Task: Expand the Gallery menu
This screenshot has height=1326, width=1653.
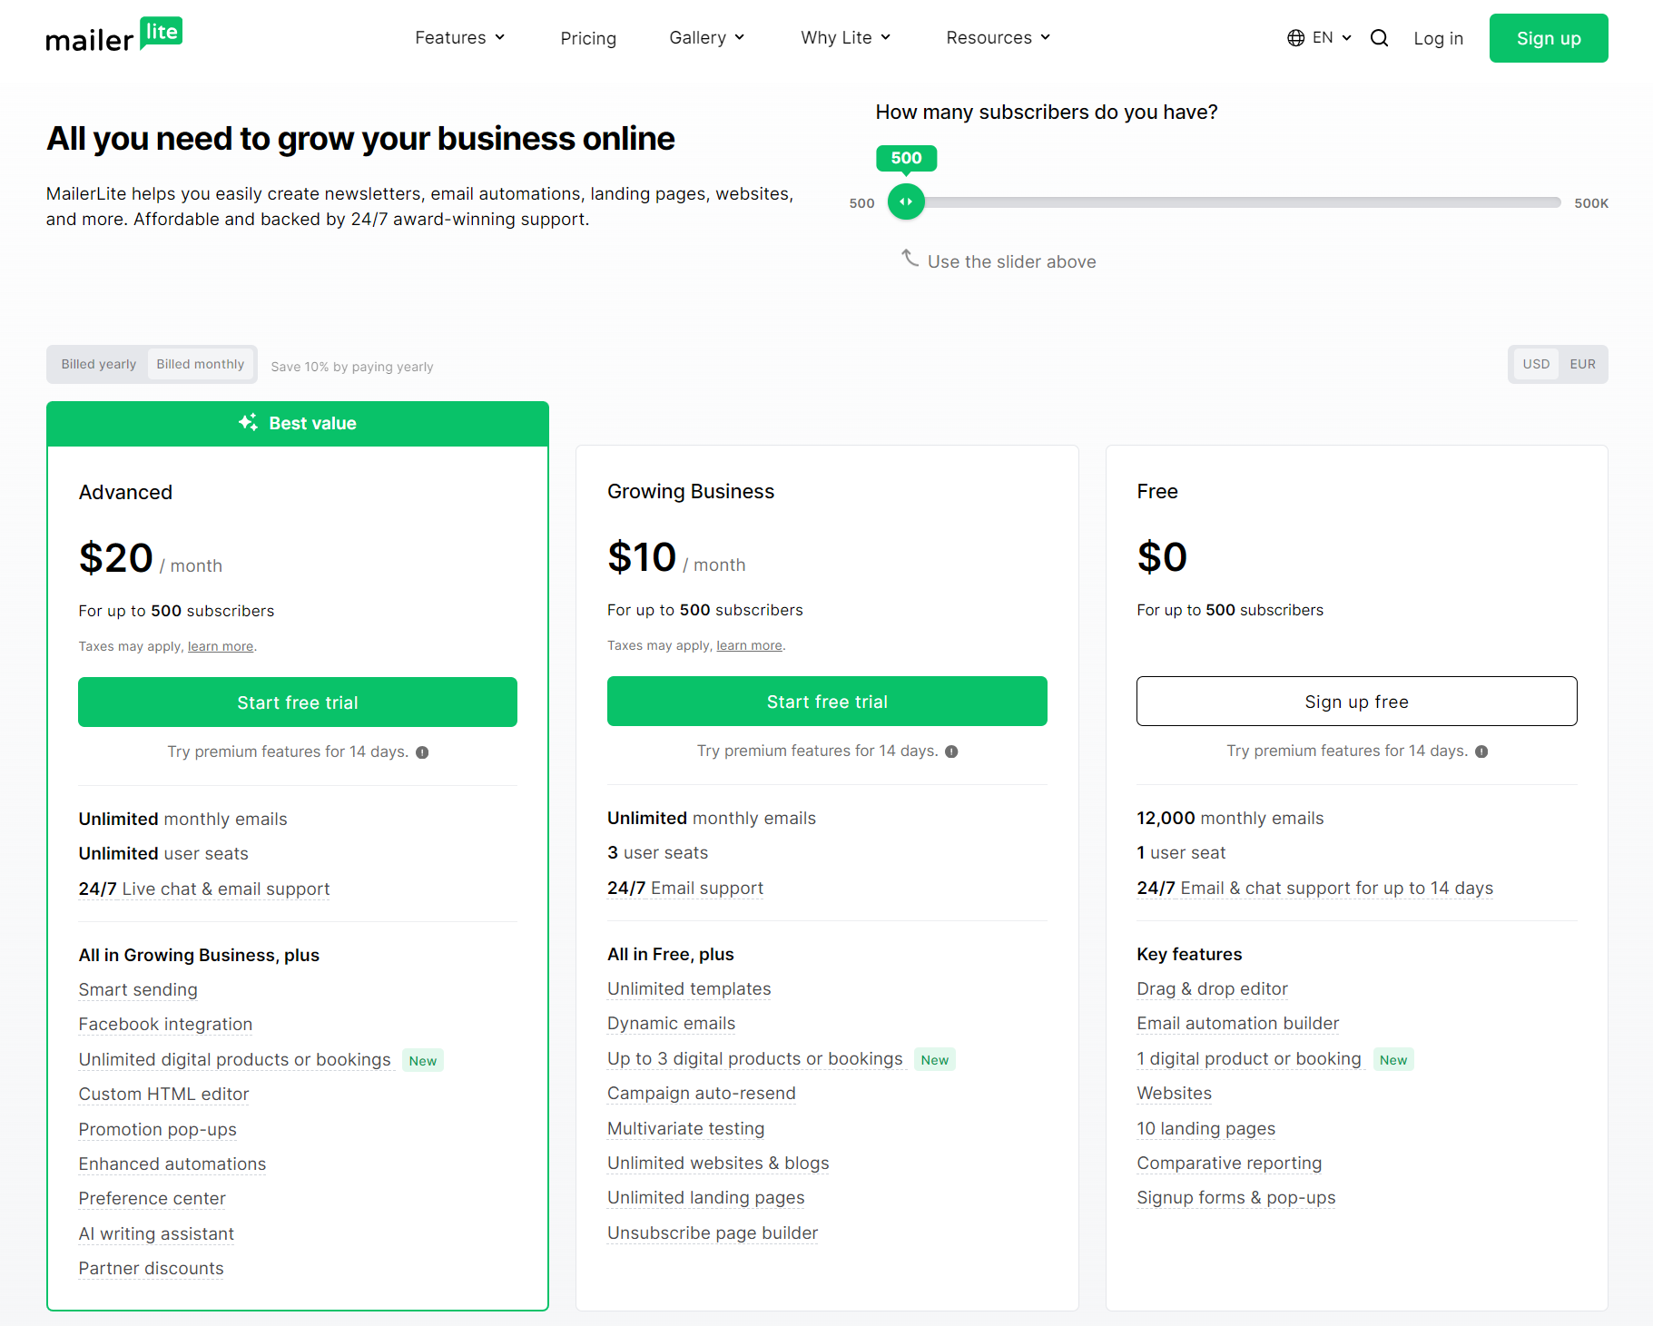Action: point(706,38)
